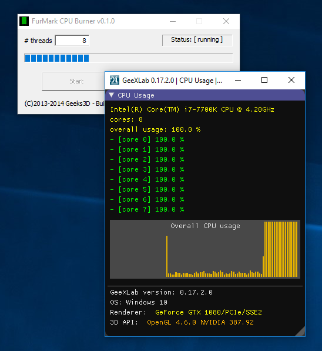This screenshot has height=351, width=322.
Task: Click the FurMark CPU Burner app icon
Action: (x=24, y=21)
